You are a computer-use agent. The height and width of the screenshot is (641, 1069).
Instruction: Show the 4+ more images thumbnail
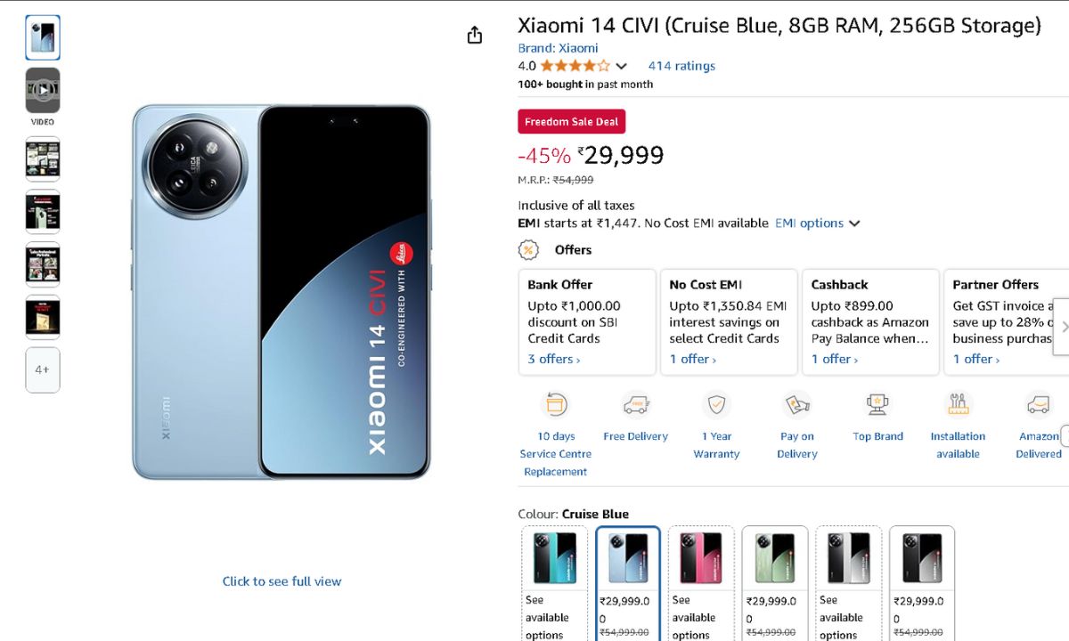[x=43, y=369]
